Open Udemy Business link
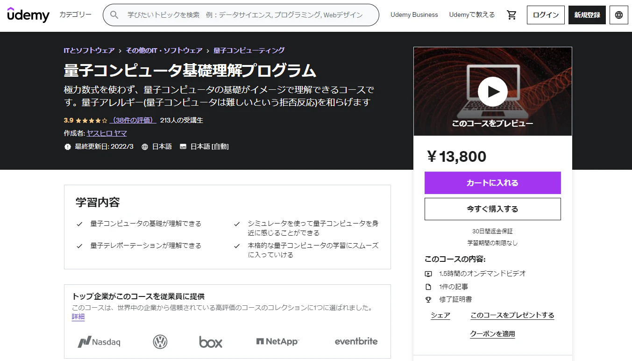Image resolution: width=632 pixels, height=361 pixels. 414,15
